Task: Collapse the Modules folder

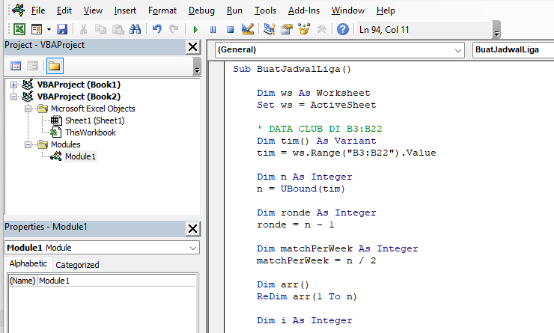Action: pos(28,144)
